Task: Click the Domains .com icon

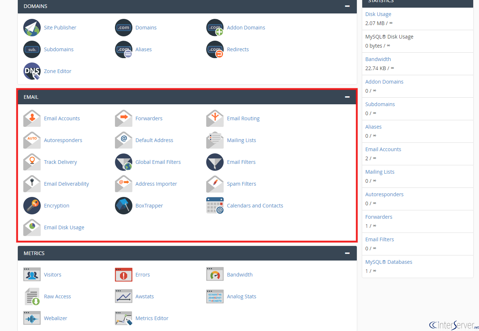Action: click(x=124, y=28)
